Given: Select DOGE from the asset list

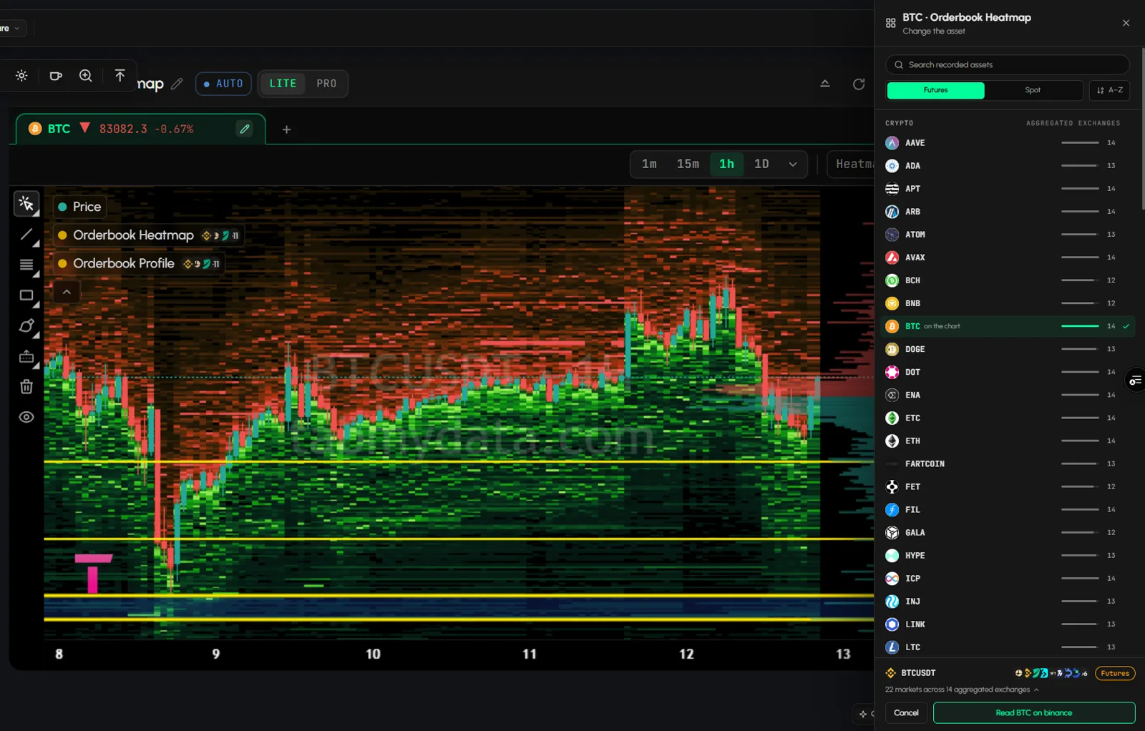Looking at the screenshot, I should click(x=1008, y=349).
